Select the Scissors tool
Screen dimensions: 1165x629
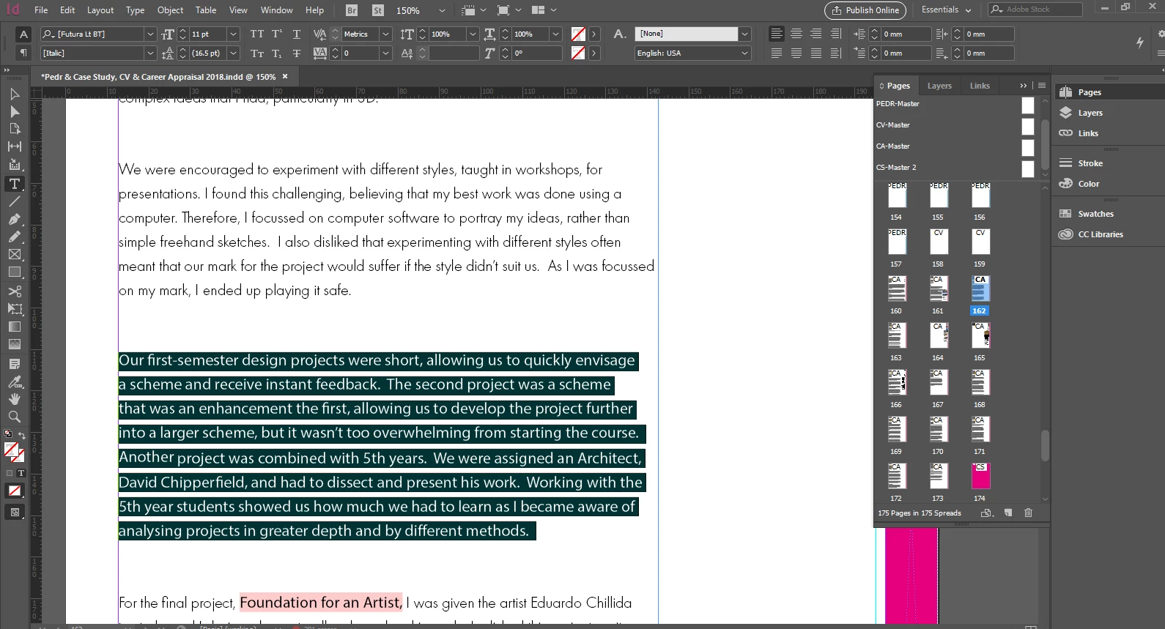(14, 291)
